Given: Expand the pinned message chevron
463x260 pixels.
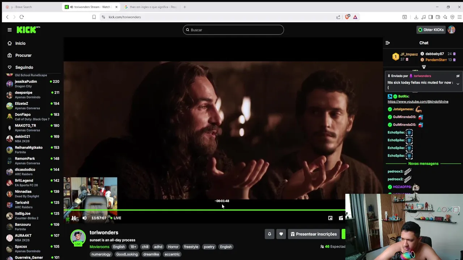Looking at the screenshot, I should [458, 84].
